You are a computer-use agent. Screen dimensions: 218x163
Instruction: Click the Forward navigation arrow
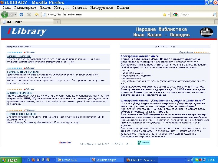tap(11, 14)
